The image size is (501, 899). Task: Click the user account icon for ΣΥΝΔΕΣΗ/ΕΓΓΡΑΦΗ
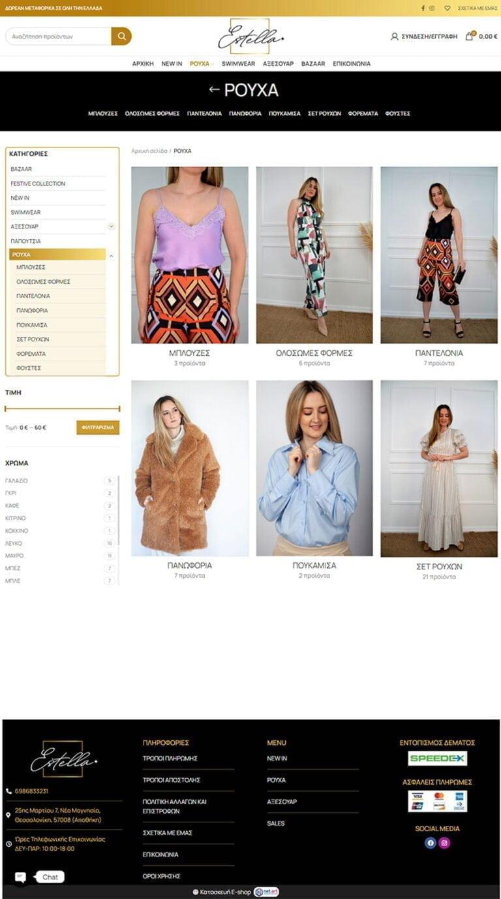394,37
